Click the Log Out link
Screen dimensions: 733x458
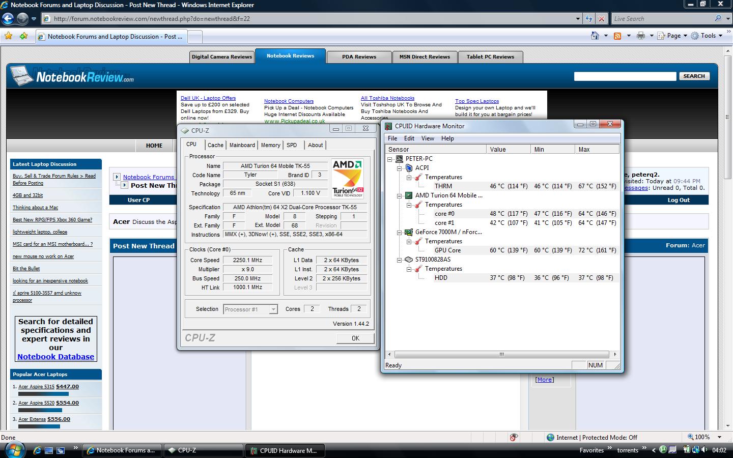679,200
